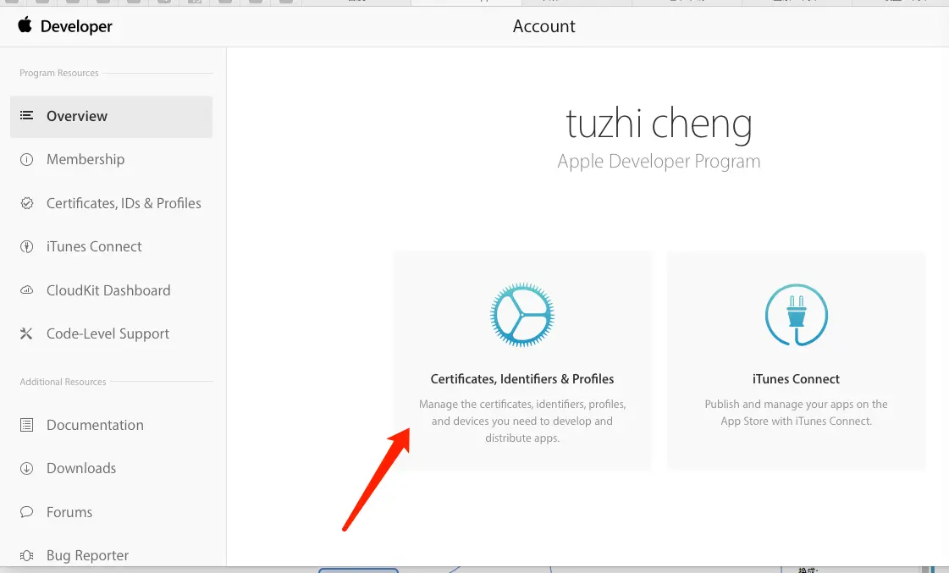Click the Certificates card description text
Screen dimensions: 949x573
(522, 421)
